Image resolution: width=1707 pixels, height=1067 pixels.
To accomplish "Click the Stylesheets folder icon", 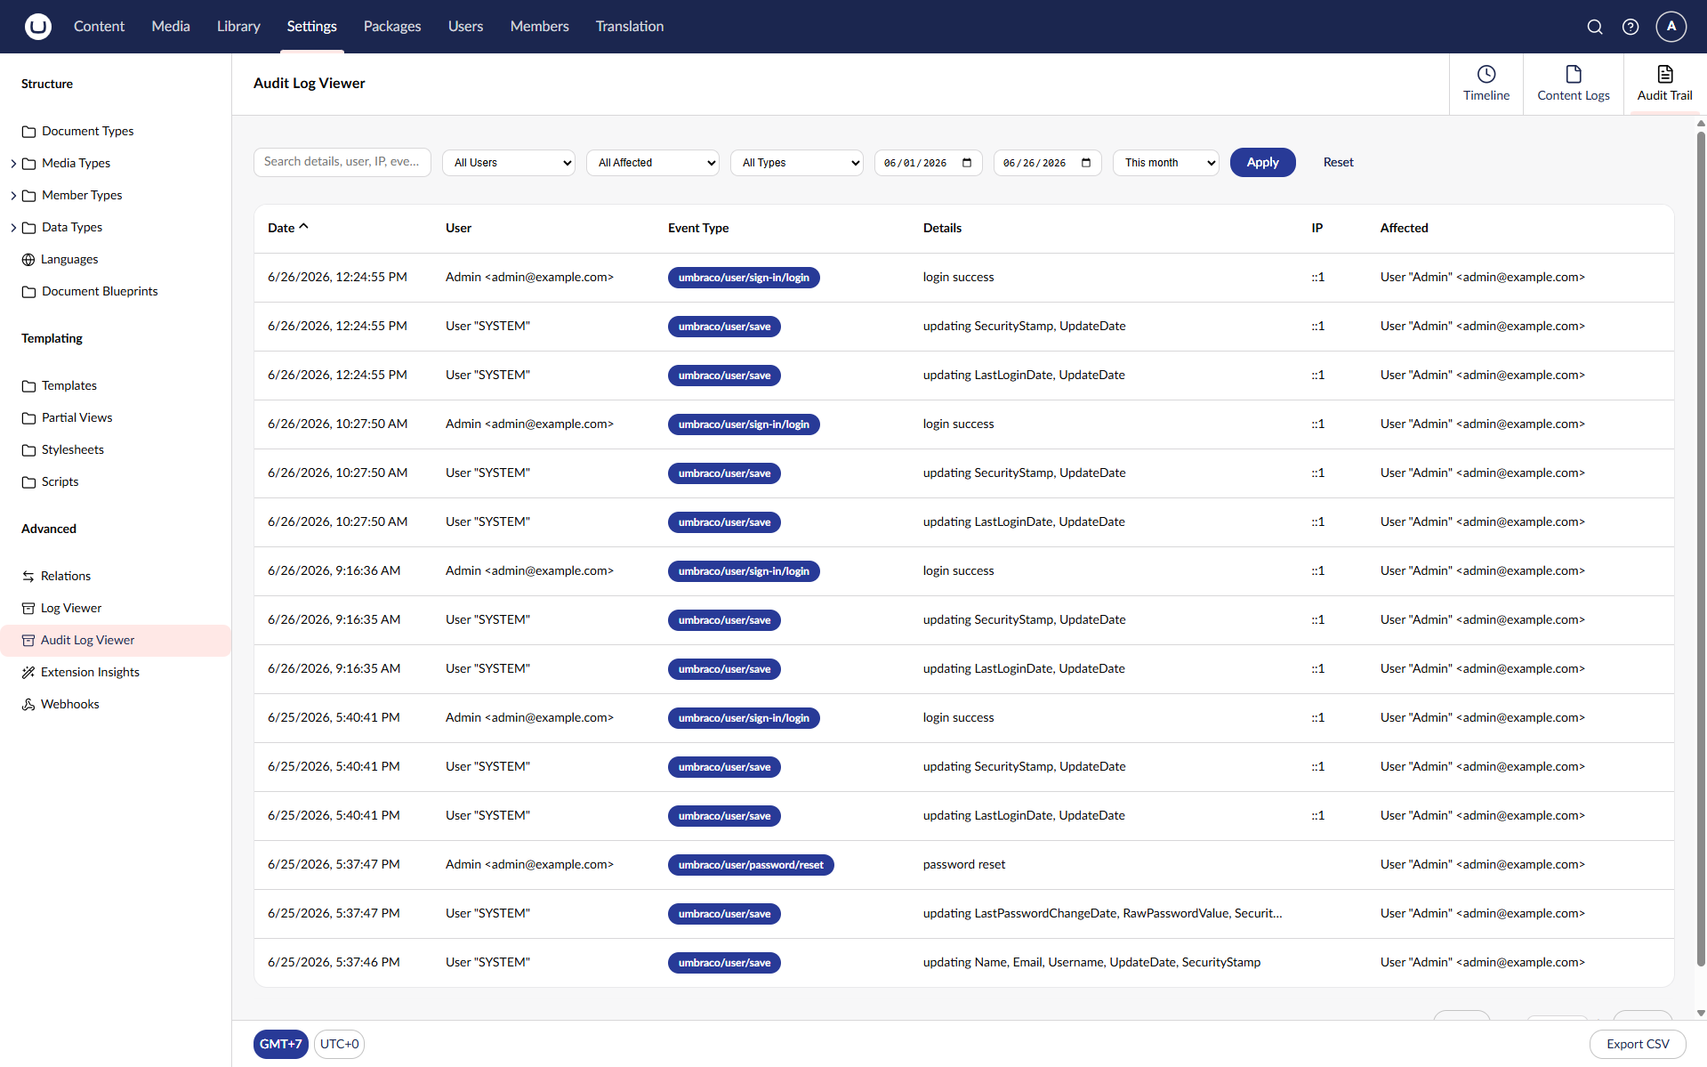I will (x=28, y=450).
